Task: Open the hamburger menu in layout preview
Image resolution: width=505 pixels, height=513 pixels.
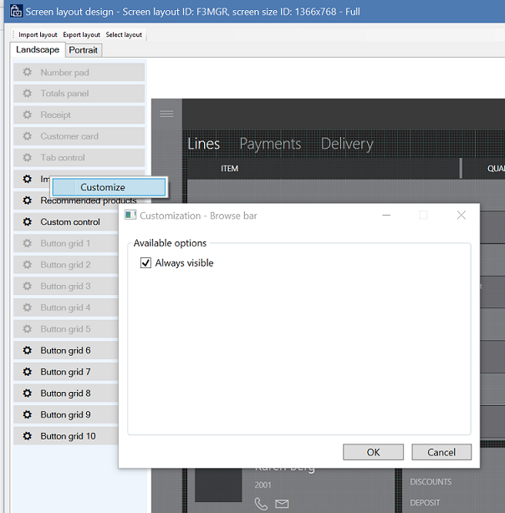Action: (166, 114)
